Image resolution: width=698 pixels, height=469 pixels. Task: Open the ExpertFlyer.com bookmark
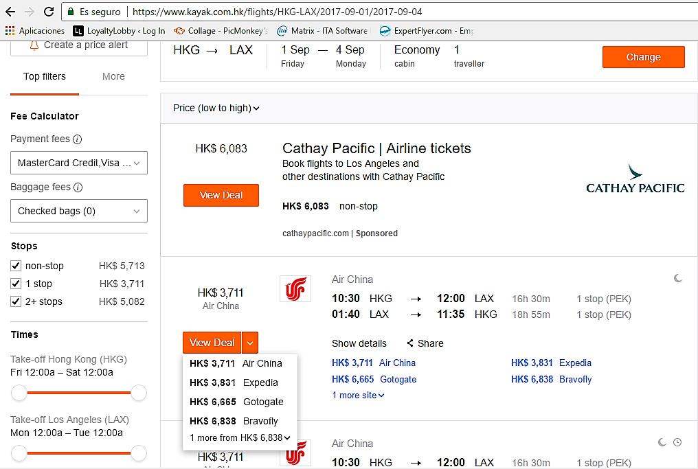pos(427,31)
